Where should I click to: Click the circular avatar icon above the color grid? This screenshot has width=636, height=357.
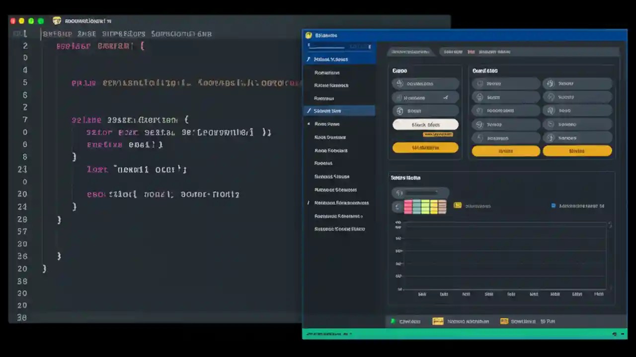tap(399, 193)
